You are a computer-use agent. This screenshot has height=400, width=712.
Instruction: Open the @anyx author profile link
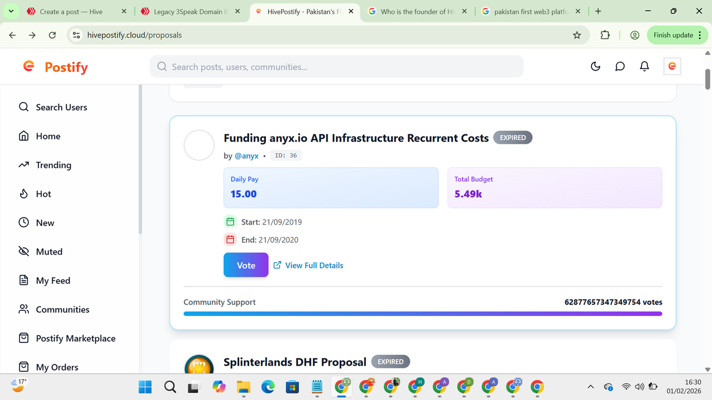[246, 156]
